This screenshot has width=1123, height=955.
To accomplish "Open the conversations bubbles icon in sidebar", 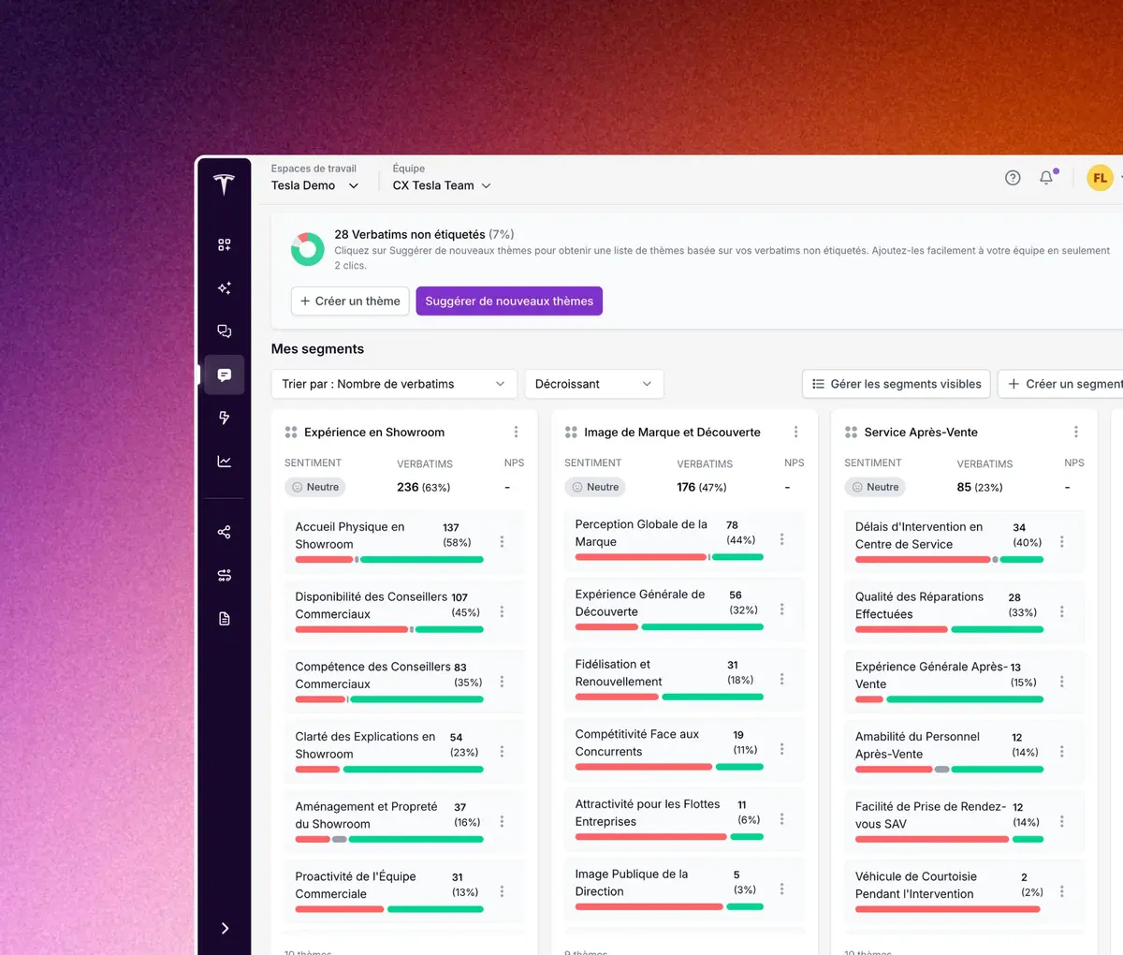I will click(x=224, y=331).
